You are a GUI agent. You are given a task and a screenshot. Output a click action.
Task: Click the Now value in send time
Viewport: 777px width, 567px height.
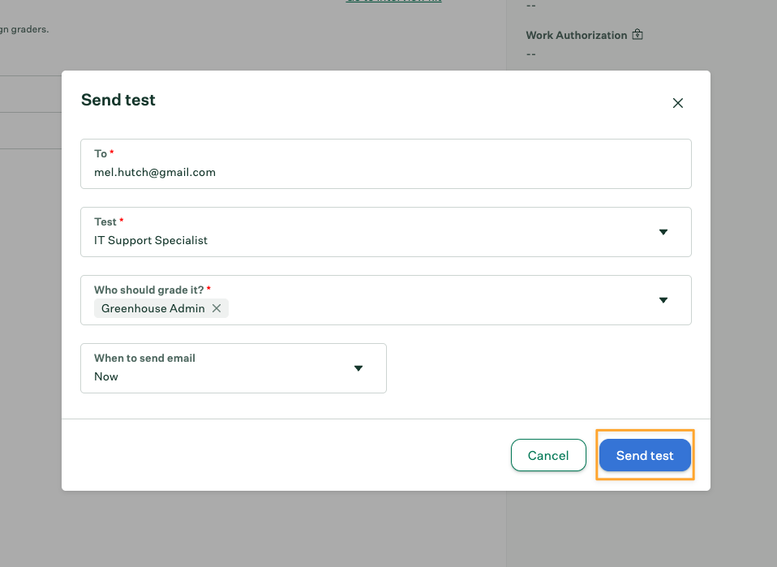[106, 376]
